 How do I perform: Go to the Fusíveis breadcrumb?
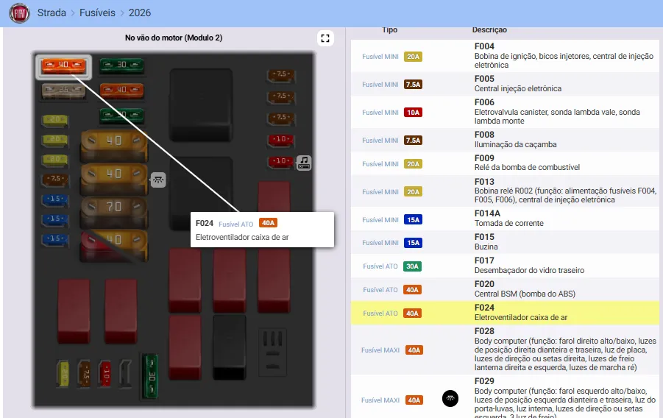coord(97,13)
